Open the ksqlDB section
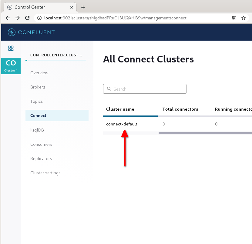This screenshot has width=252, height=244. (x=37, y=130)
